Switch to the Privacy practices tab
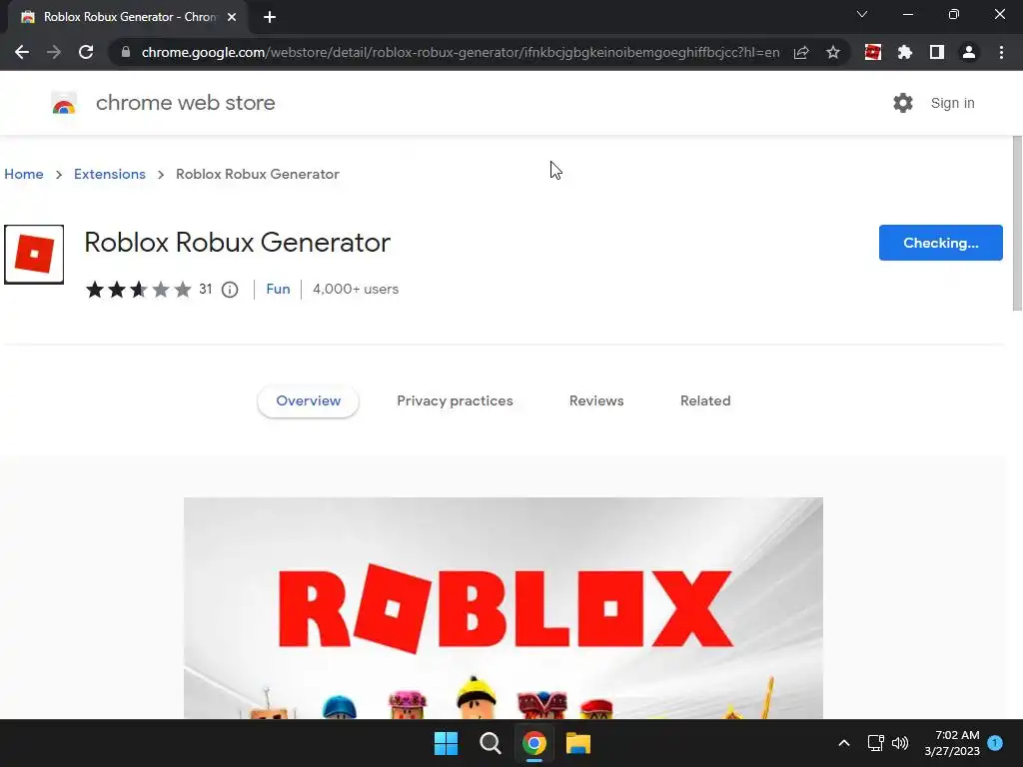Screen dimensions: 1023x767 click(x=455, y=401)
